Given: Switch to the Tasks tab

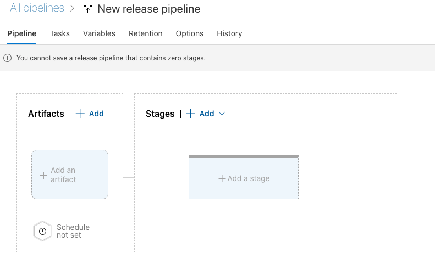Looking at the screenshot, I should point(60,33).
